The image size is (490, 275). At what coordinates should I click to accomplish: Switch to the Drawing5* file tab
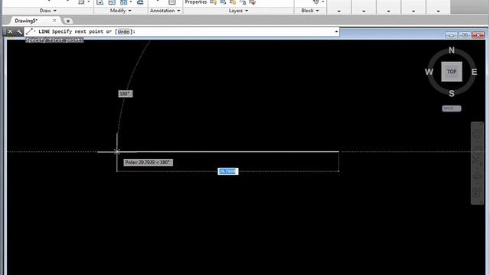tap(26, 21)
